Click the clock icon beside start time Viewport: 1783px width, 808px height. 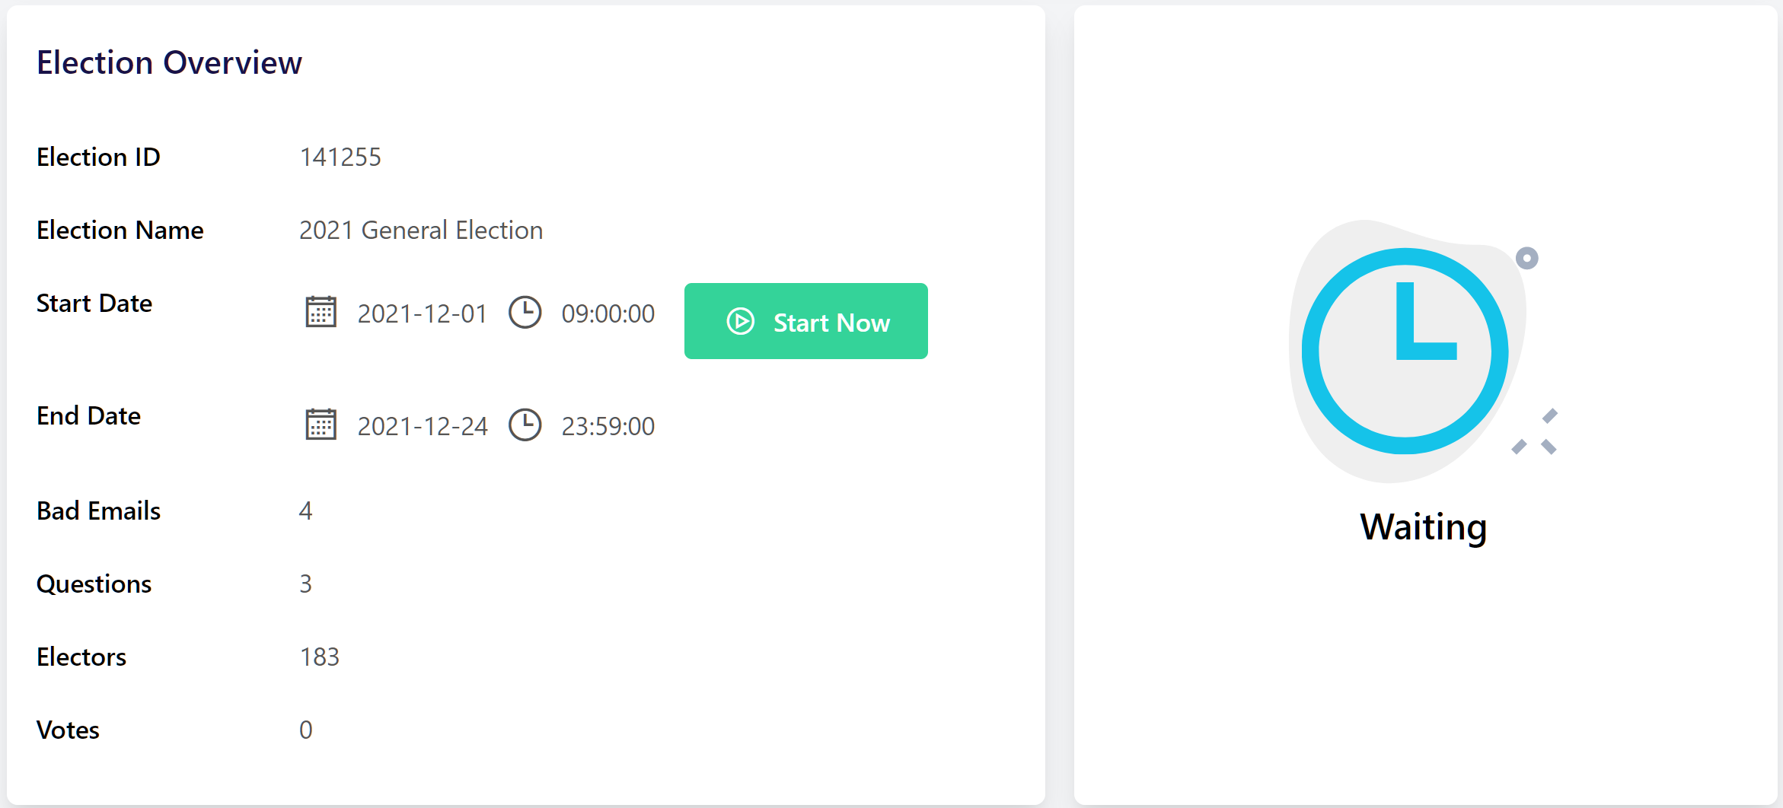click(x=525, y=311)
